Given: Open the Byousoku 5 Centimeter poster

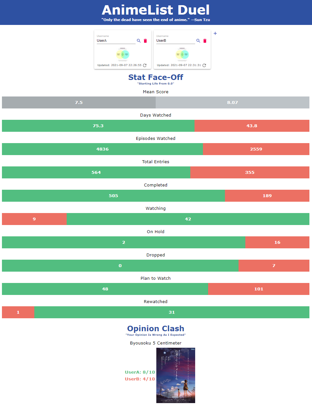Looking at the screenshot, I should click(176, 375).
